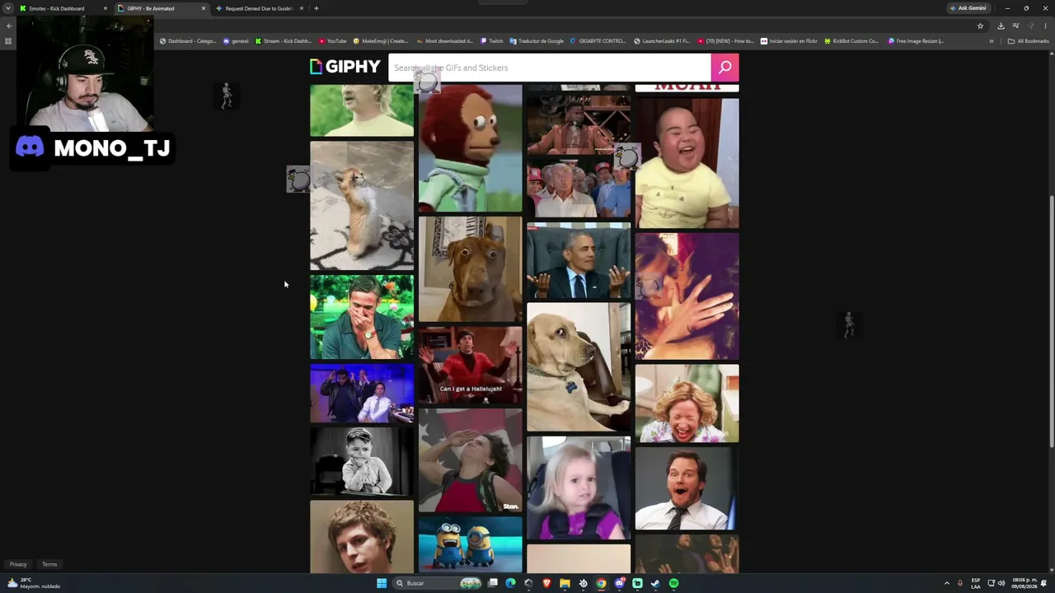Open Steam from the taskbar

[x=655, y=583]
